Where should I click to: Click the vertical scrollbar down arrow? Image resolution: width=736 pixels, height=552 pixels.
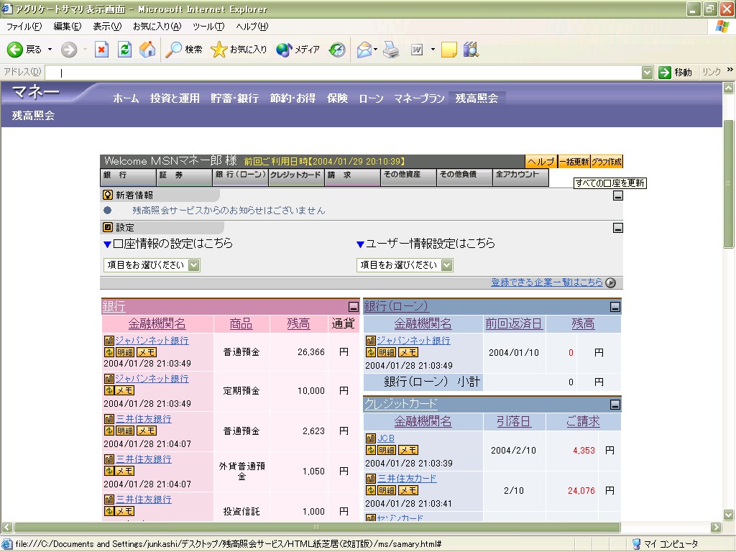[728, 515]
